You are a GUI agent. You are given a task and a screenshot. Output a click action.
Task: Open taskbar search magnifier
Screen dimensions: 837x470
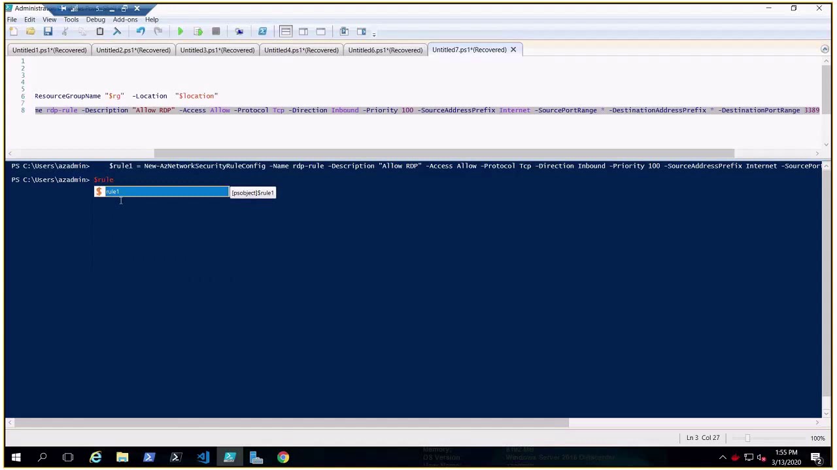(x=43, y=457)
